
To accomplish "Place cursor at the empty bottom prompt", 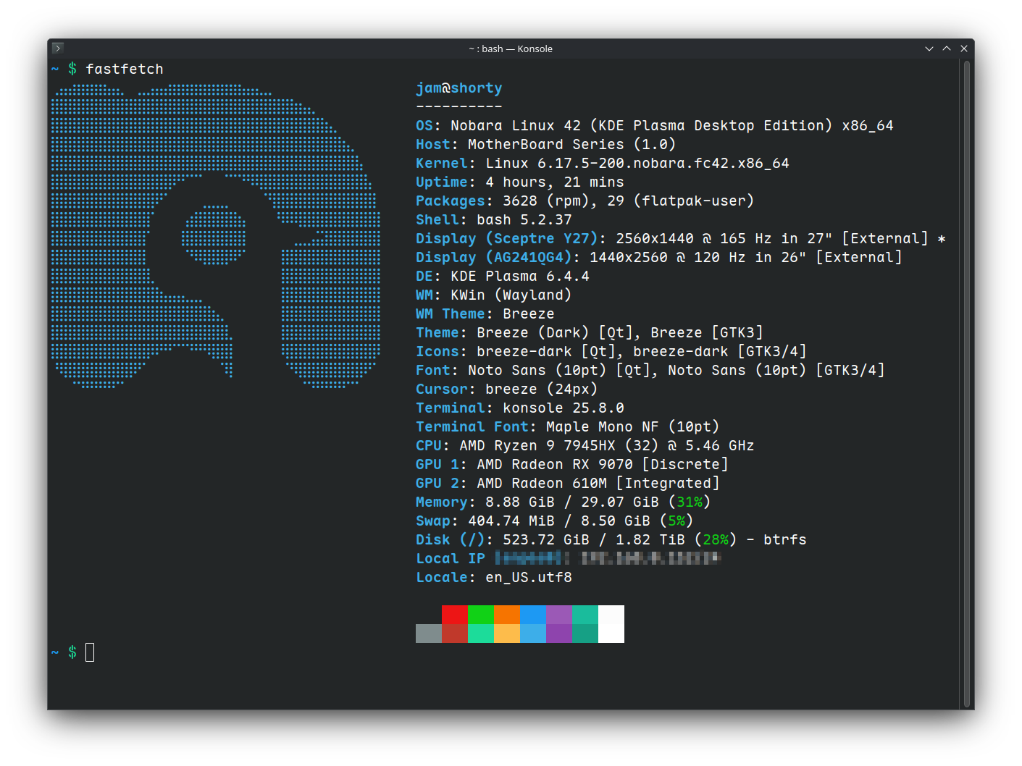I will 90,652.
